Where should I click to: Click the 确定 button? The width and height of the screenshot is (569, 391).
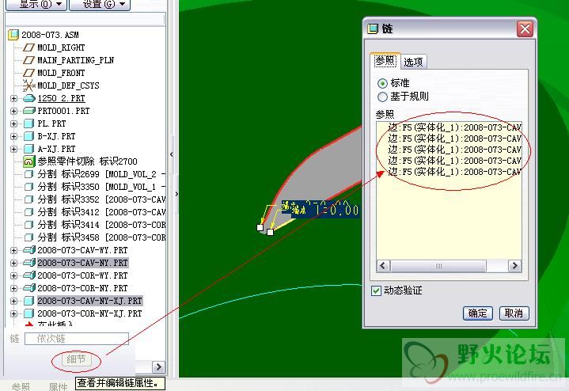477,313
